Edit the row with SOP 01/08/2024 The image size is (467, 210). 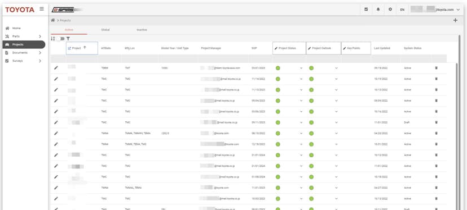(56, 177)
